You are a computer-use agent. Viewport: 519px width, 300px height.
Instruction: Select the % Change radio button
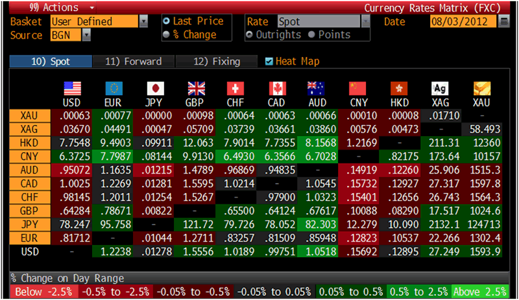(x=167, y=35)
